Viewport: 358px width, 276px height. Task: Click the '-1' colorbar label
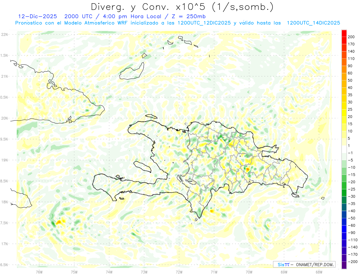click(x=350, y=153)
